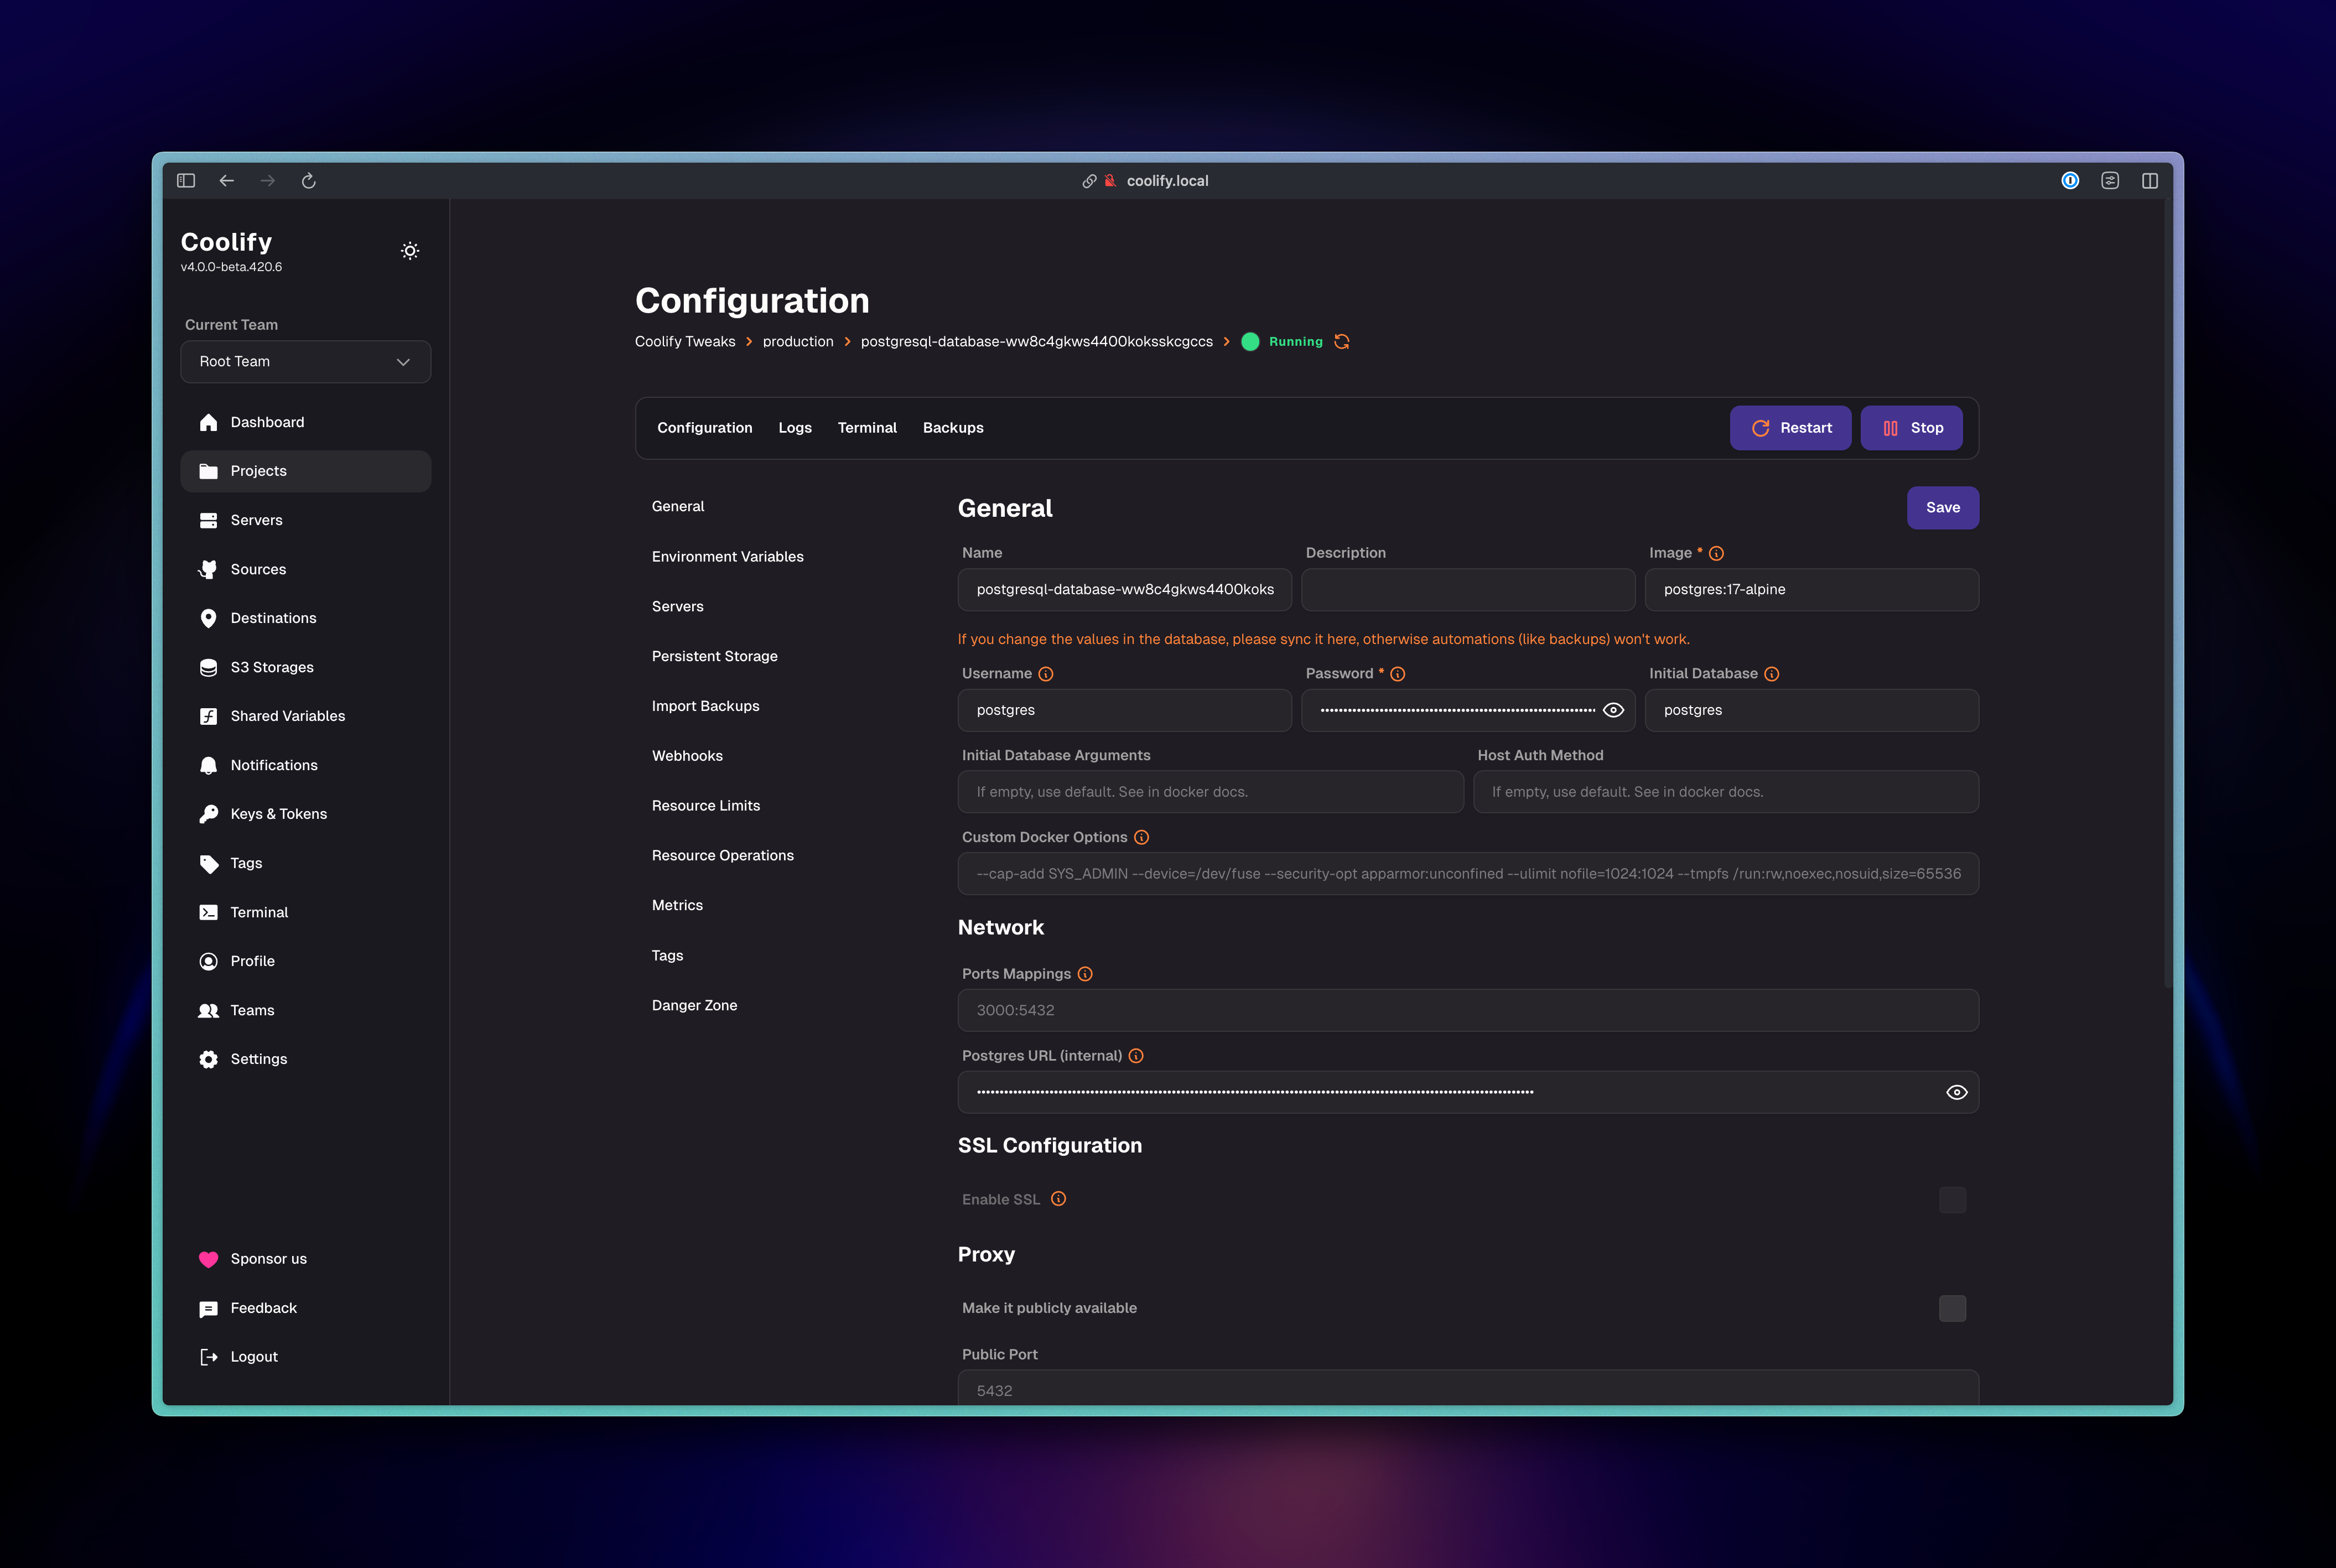Switch to the Logs tab

click(x=794, y=428)
